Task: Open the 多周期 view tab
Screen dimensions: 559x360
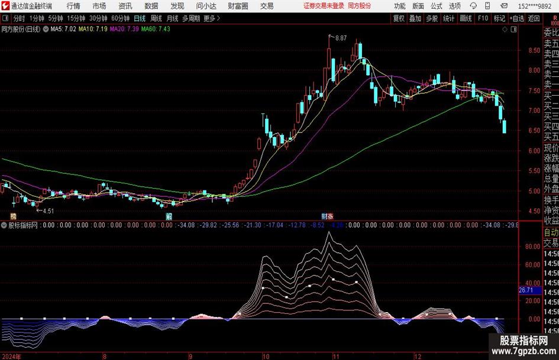Action: coord(191,18)
